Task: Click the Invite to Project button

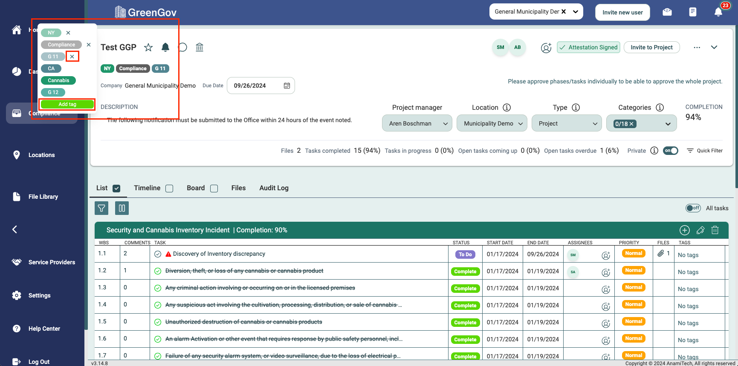Action: coord(651,47)
